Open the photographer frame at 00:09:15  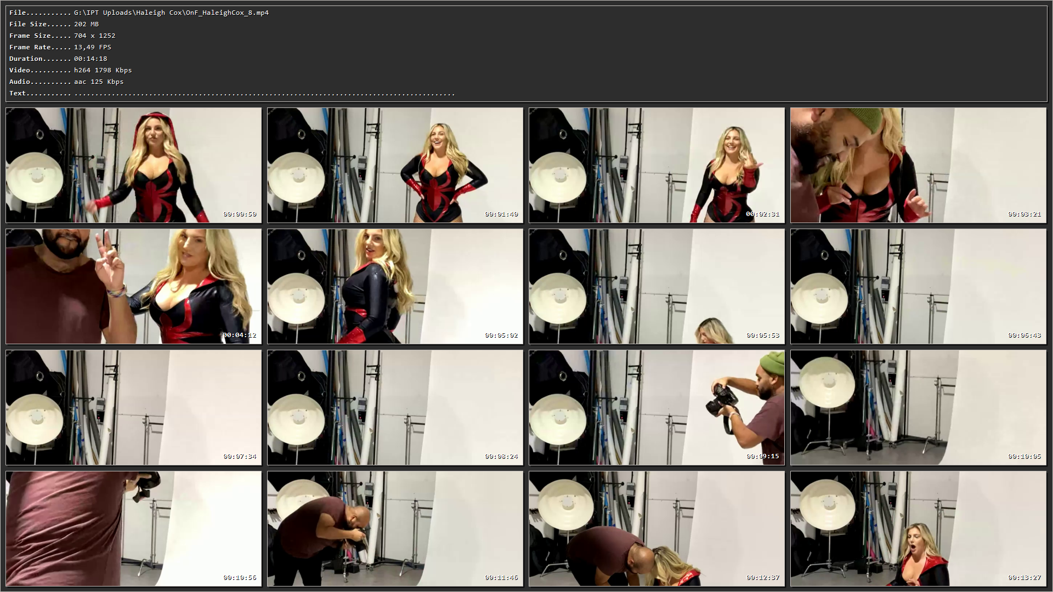656,407
